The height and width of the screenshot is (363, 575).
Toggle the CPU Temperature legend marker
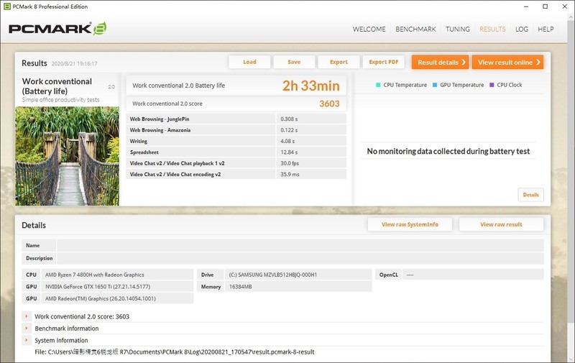[x=378, y=85]
